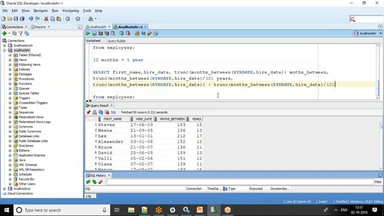Click the Windows Start button

pos(7,210)
